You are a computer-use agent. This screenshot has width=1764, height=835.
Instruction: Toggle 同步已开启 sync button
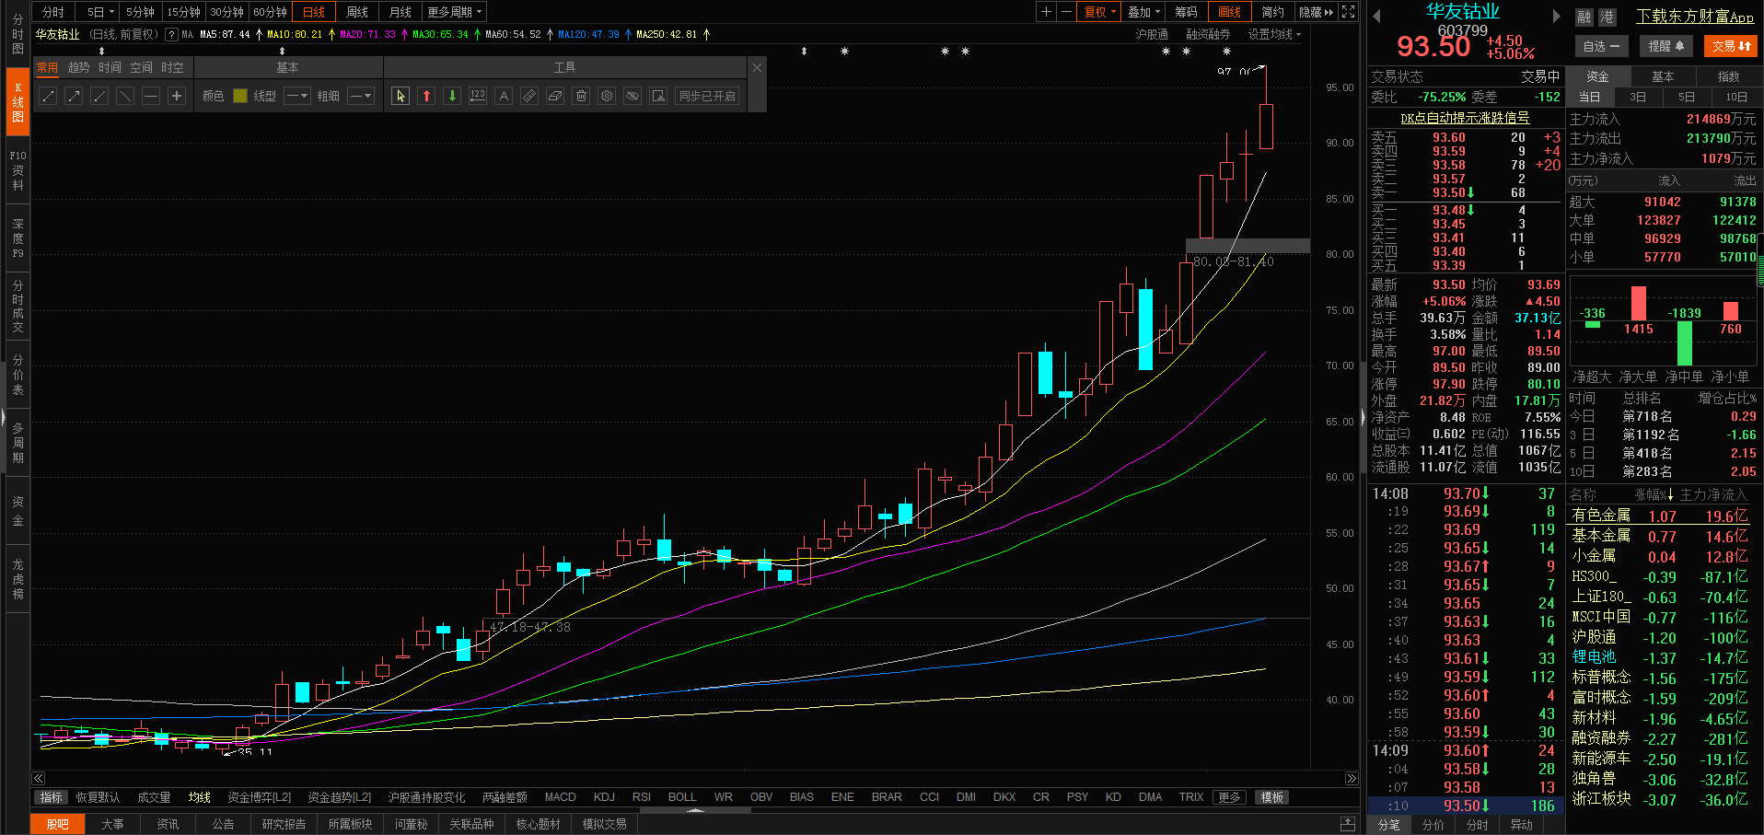coord(708,96)
